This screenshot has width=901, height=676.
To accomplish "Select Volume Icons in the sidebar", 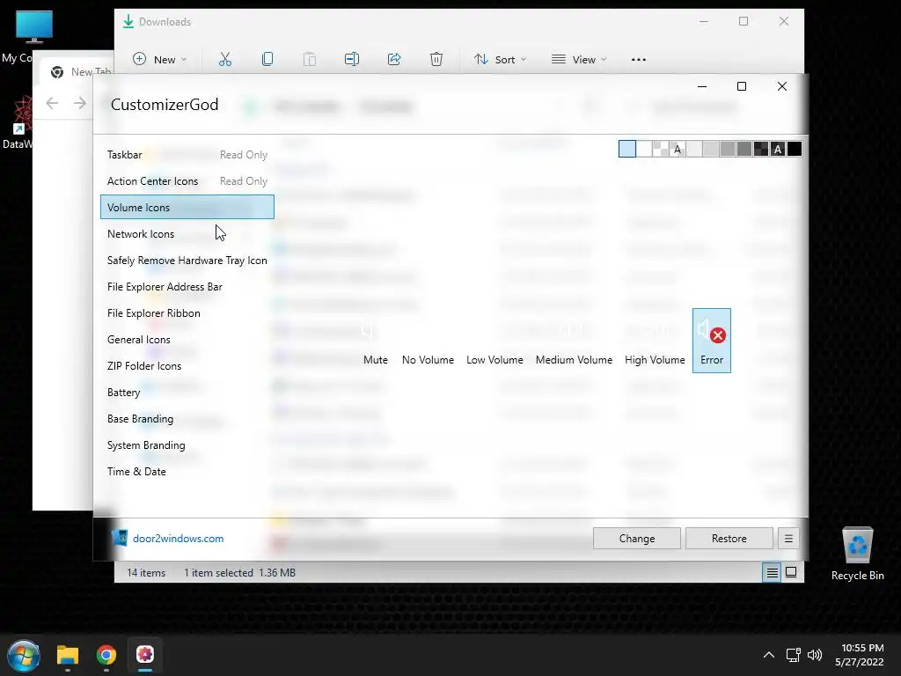I will pos(187,207).
